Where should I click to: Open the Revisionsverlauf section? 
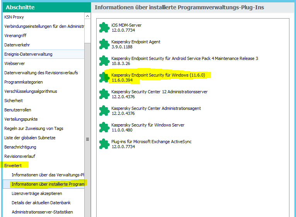click(x=44, y=156)
